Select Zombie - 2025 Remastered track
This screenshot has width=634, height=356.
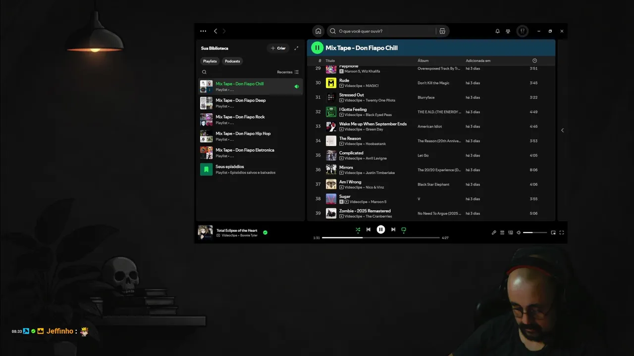(431, 213)
